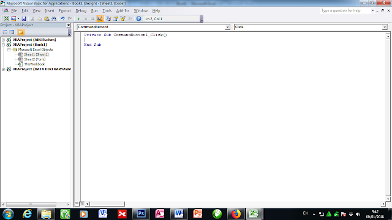This screenshot has height=220, width=392.
Task: Open the Format menu
Action: [65, 11]
